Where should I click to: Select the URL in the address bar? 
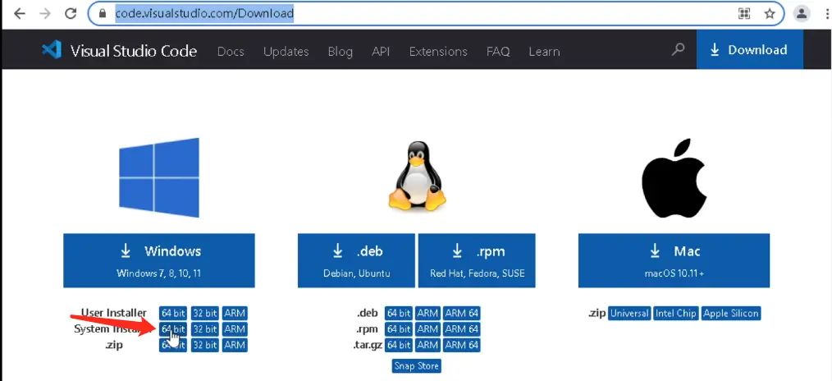pos(204,13)
